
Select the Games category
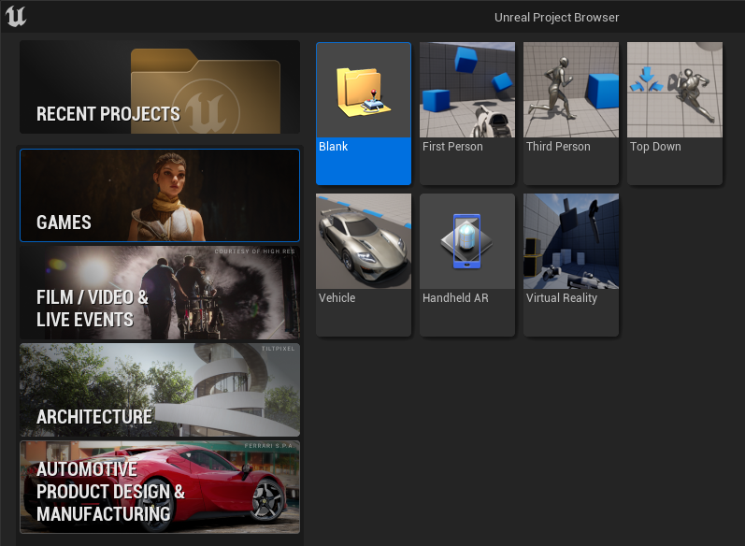point(160,195)
